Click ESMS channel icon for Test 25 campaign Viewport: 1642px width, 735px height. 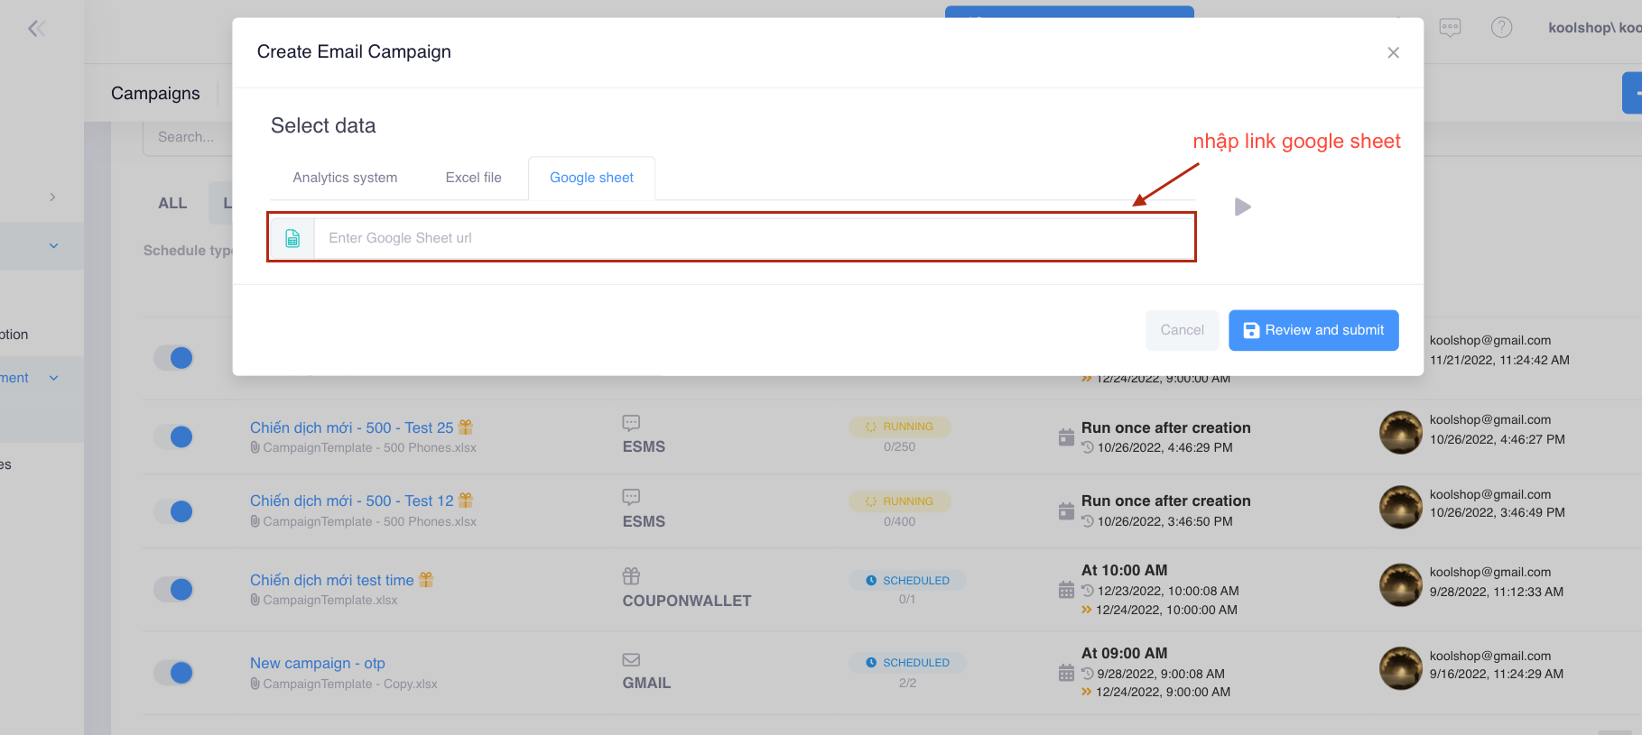(631, 423)
